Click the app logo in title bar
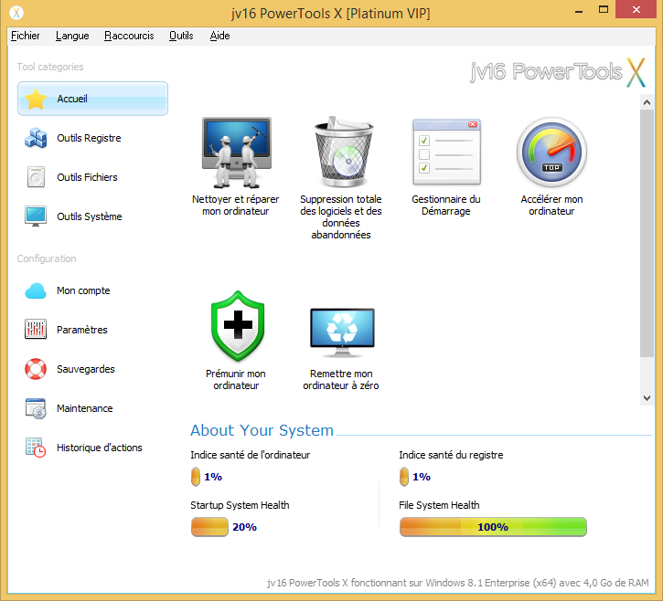663x601 pixels. point(16,13)
